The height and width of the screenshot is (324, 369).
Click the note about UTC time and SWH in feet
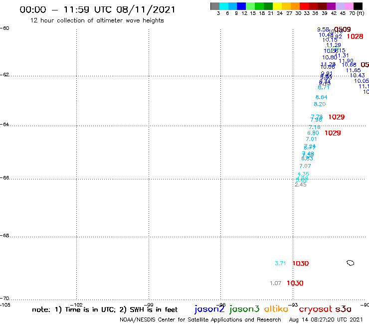point(105,310)
